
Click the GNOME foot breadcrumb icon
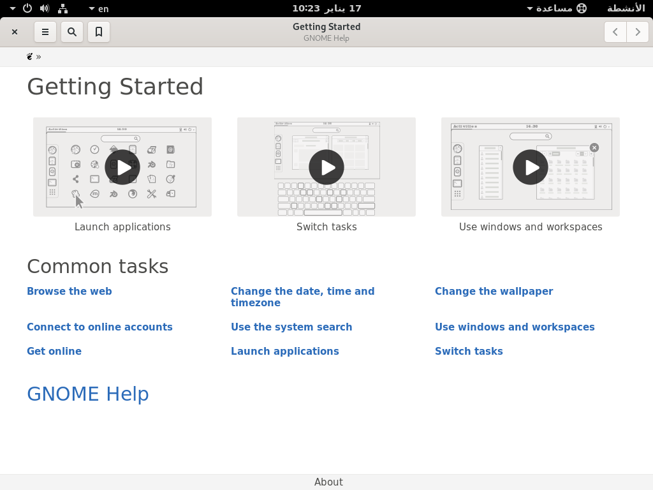29,57
